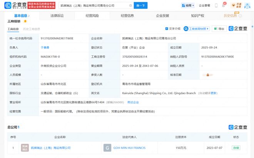Click the Qichacha logo in the header
254x158 pixels.
coord(15,5)
